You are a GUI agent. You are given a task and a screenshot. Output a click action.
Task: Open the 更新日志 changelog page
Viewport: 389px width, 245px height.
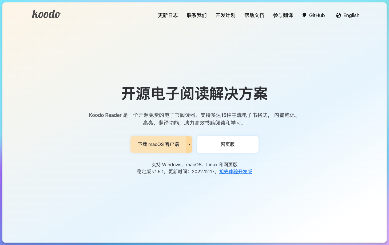168,15
